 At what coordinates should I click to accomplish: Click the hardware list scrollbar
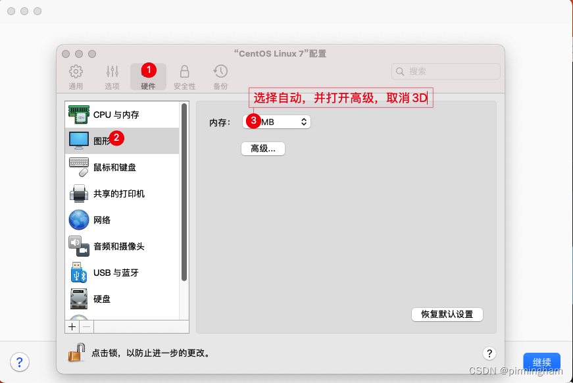(184, 192)
